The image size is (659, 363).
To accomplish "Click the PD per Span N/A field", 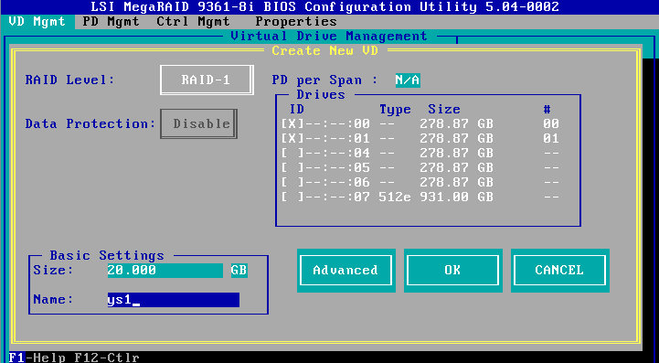I will point(408,80).
